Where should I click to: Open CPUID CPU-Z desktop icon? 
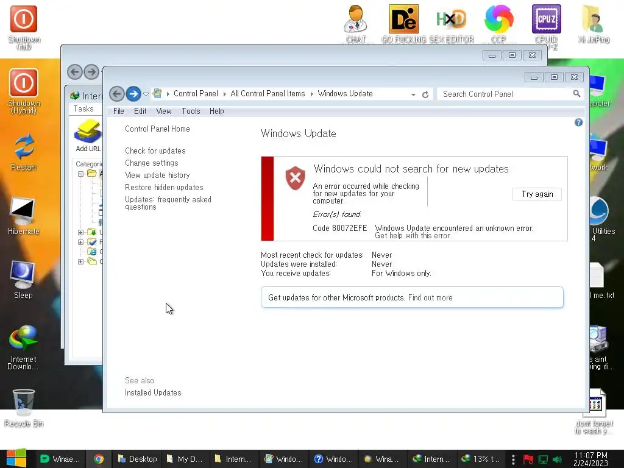[x=547, y=27]
